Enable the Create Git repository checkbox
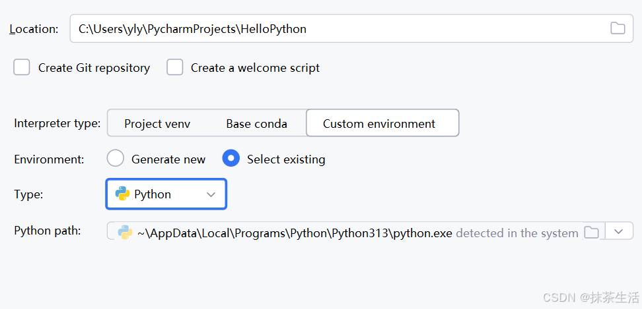 pos(22,67)
